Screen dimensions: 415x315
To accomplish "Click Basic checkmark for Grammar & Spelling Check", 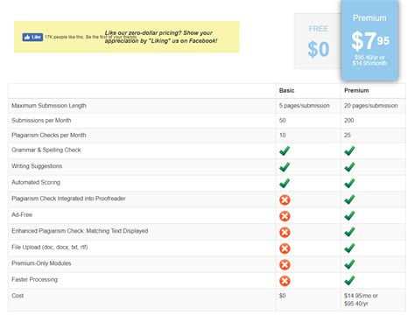I will tap(285, 150).
